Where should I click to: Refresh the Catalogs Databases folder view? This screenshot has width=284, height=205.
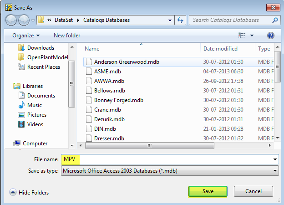tap(180, 20)
